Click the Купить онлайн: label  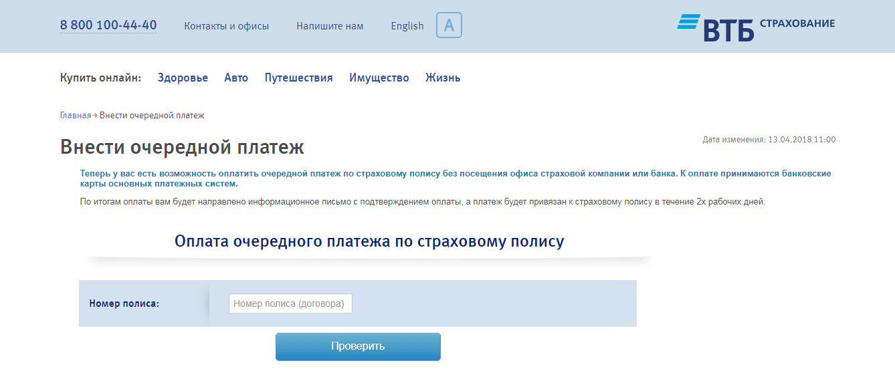(x=100, y=78)
